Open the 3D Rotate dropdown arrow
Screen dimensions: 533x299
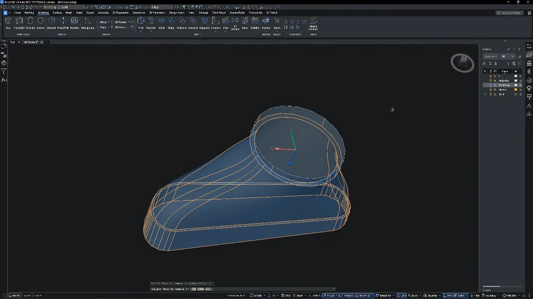(128, 22)
